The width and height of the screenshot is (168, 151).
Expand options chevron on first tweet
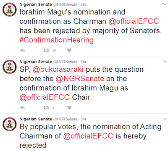(x=165, y=4)
